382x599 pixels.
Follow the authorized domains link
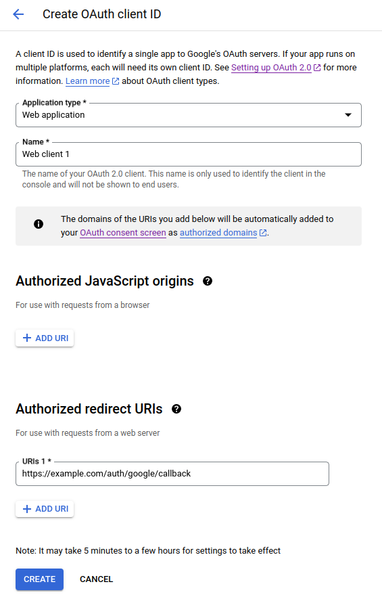click(218, 233)
